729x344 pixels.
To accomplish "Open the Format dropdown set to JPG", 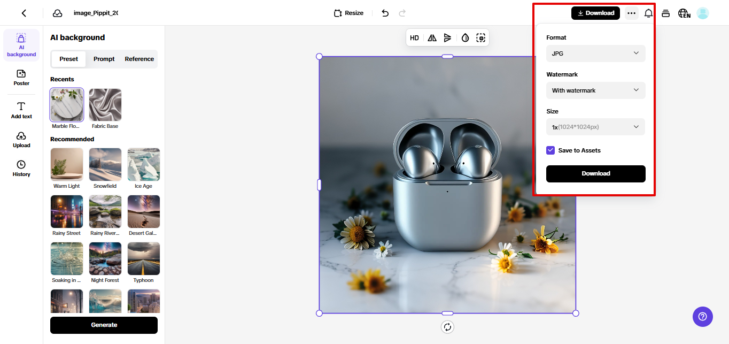I will click(x=595, y=53).
